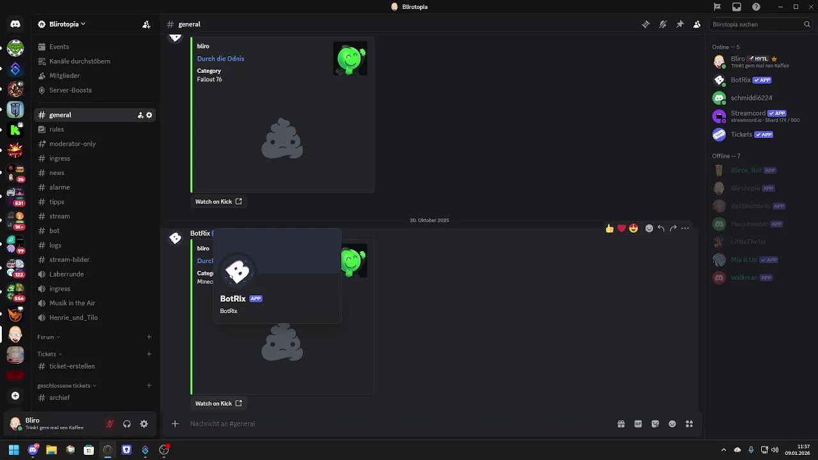The image size is (818, 460).
Task: Open the ticket-erstellen channel
Action: (x=95, y=366)
